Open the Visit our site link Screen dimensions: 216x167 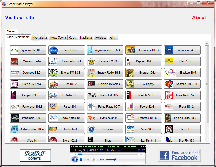tap(20, 18)
